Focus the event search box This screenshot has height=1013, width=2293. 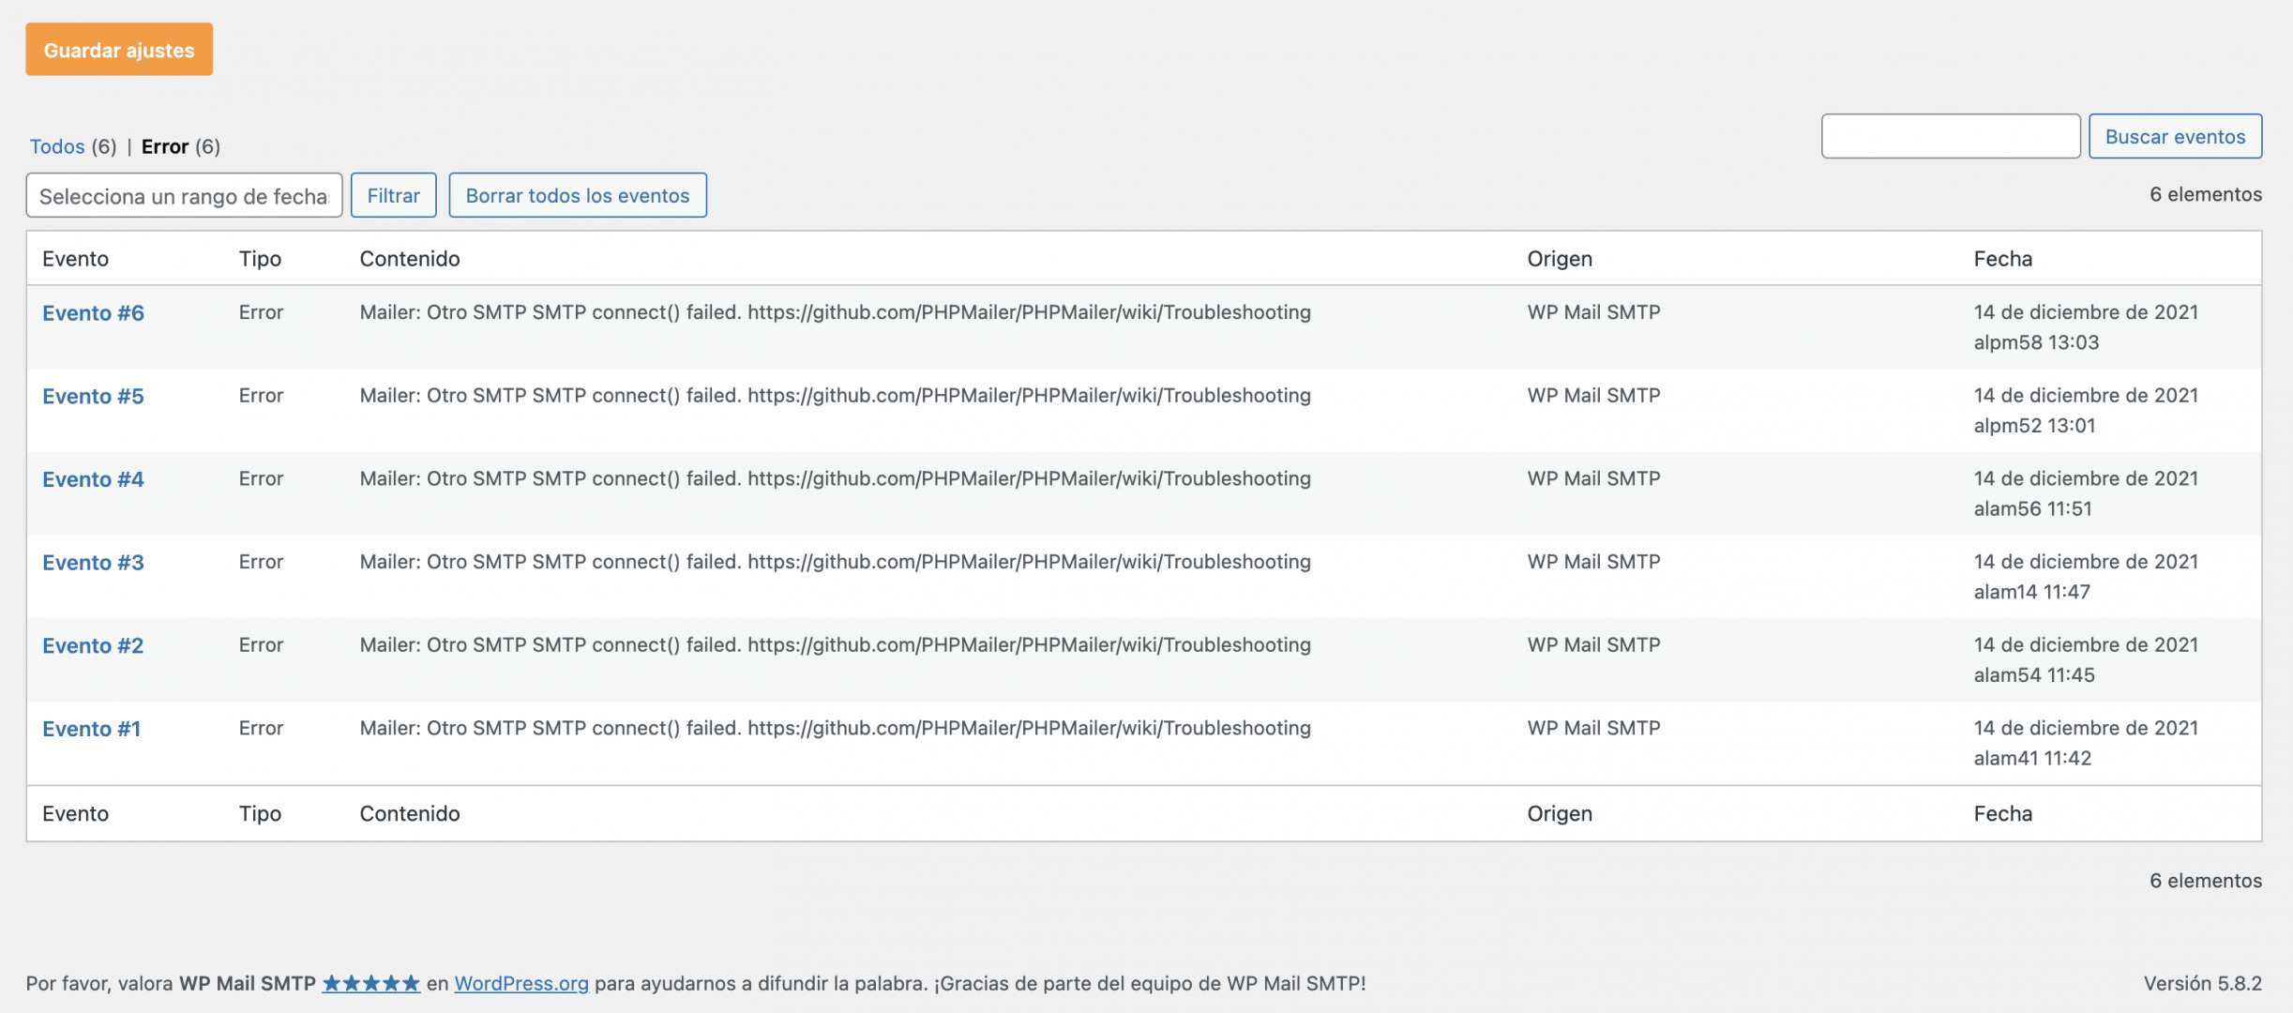pyautogui.click(x=1951, y=136)
